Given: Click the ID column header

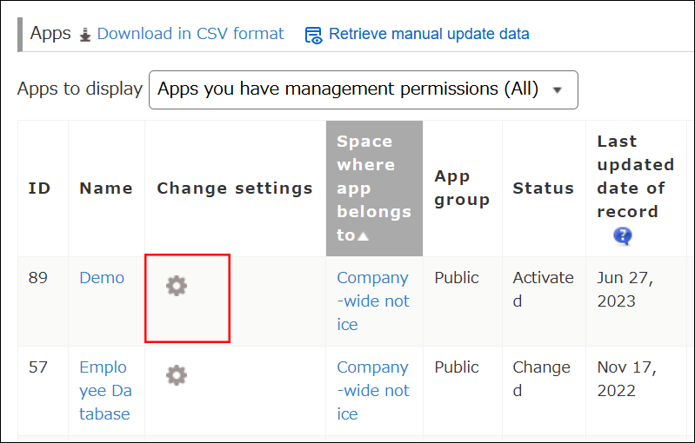Looking at the screenshot, I should click(x=39, y=188).
